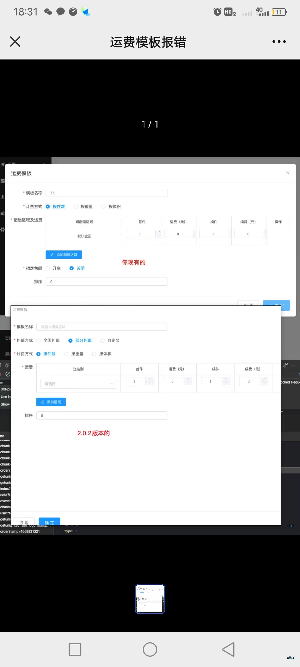Increase 首件 with its up arrow in 2.0.2 dialog
Image resolution: width=300 pixels, height=667 pixels.
point(150,379)
